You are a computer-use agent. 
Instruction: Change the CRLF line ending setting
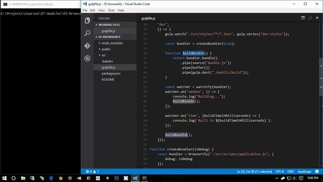point(291,172)
